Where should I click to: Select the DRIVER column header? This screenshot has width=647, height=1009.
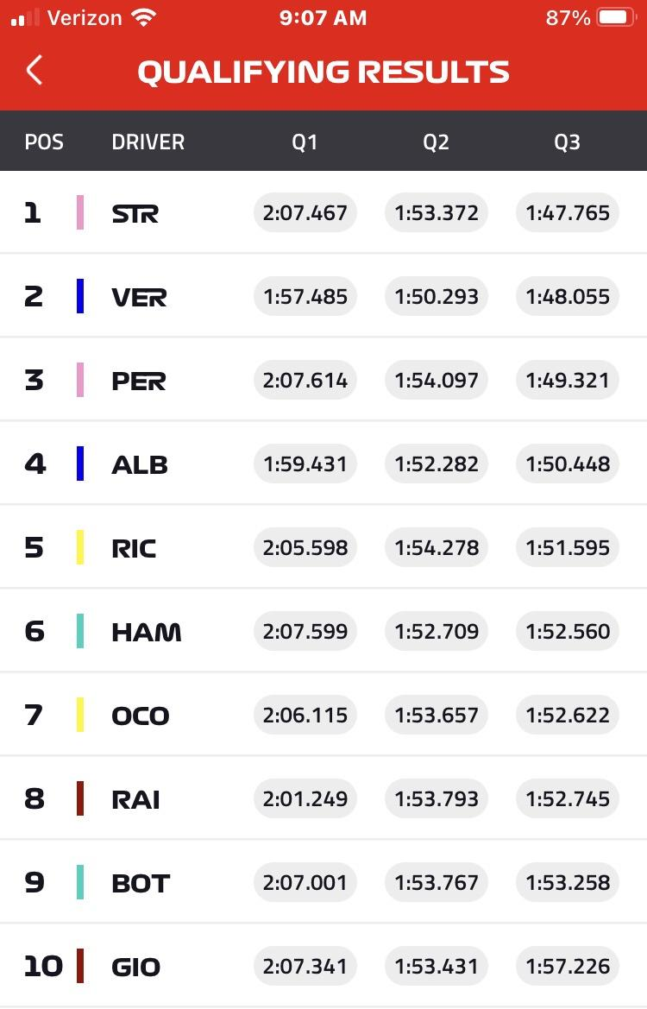[148, 142]
